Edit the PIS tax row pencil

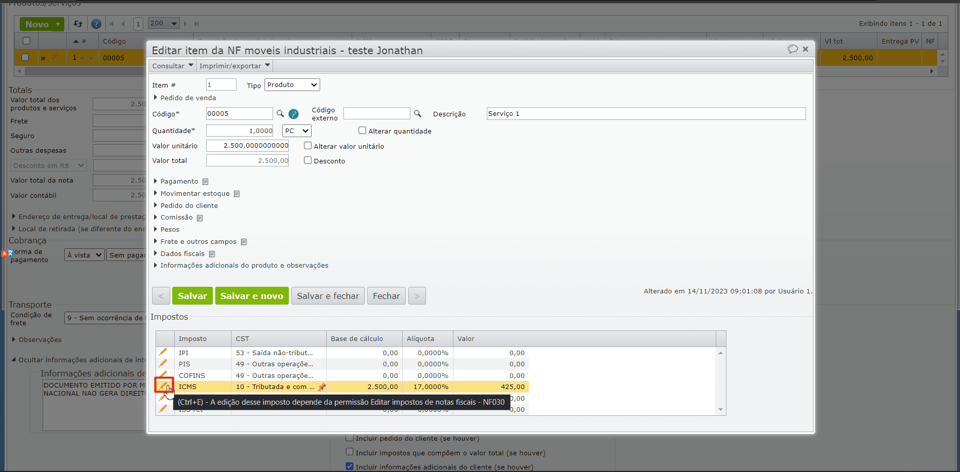click(x=163, y=363)
